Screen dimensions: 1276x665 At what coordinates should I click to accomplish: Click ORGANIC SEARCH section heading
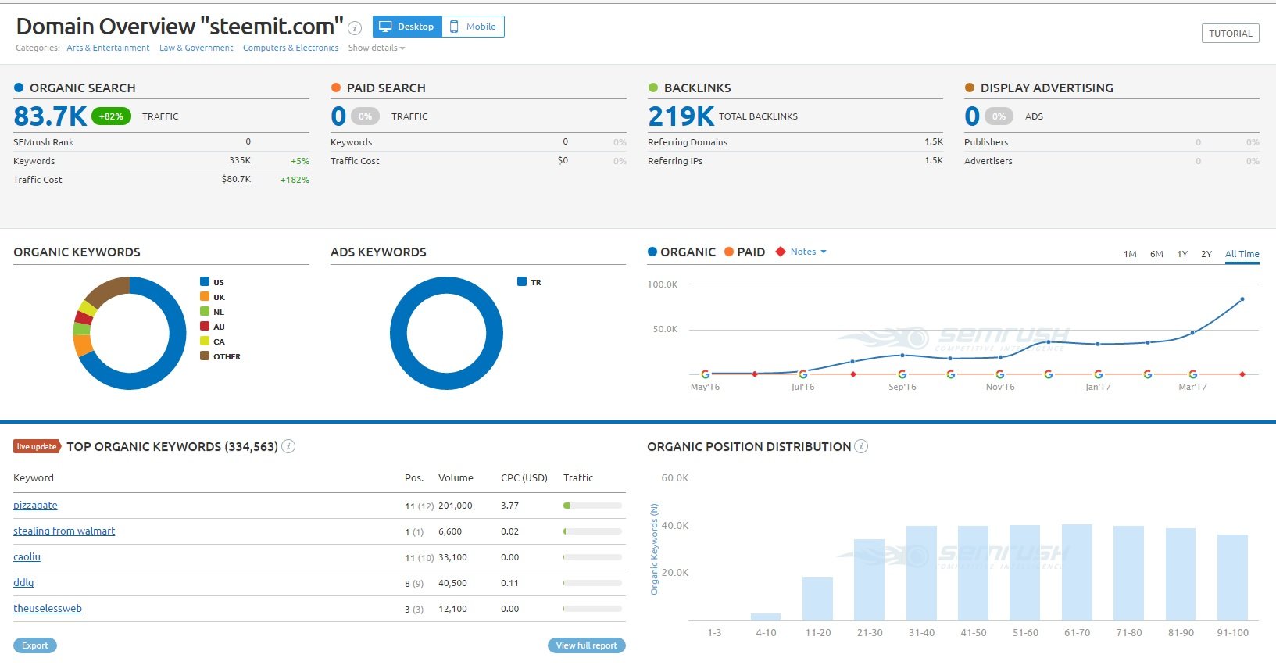(83, 88)
